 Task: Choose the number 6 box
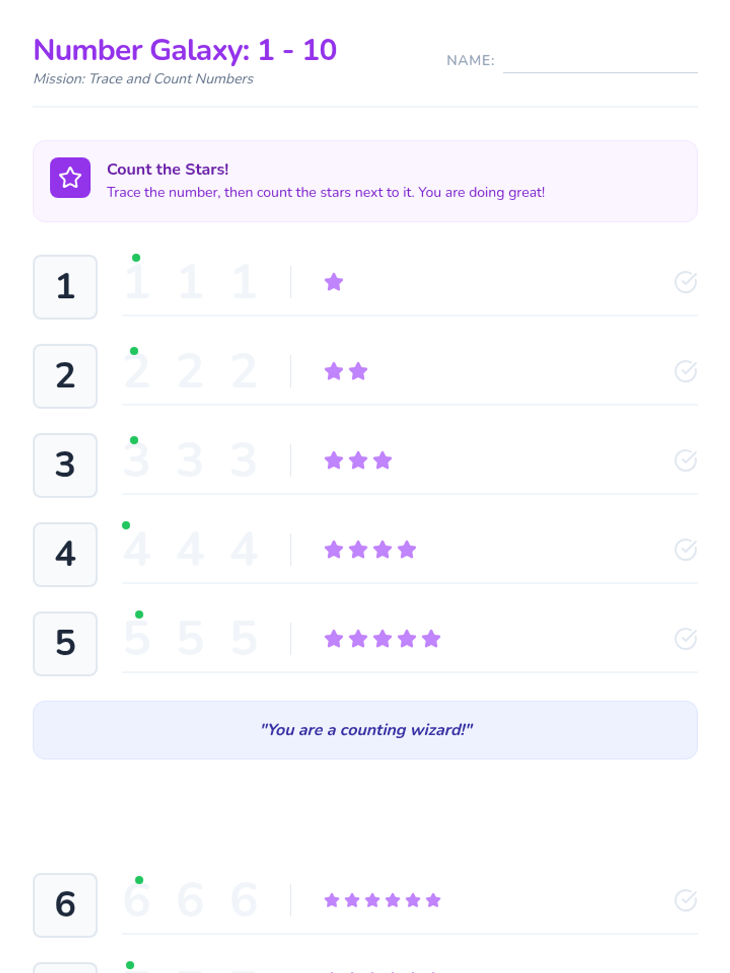[x=65, y=905]
